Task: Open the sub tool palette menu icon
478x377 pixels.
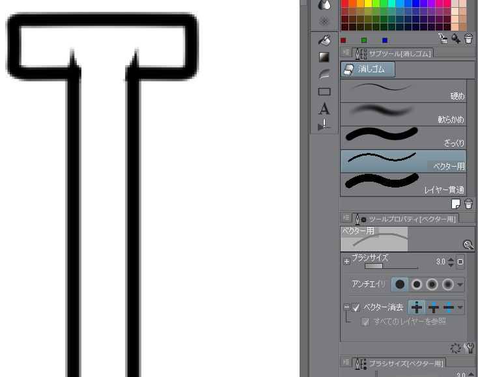Action: click(346, 53)
